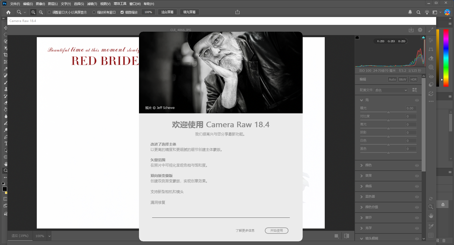Select the Eraser tool
454x245 pixels.
6,103
